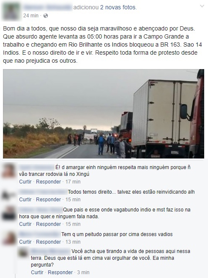Click avatar of nested reply 'Você acha que'

pyautogui.click(x=23, y=253)
